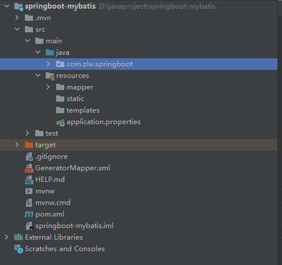282x265 pixels.
Task: Expand the mapper folder
Action: tap(48, 87)
